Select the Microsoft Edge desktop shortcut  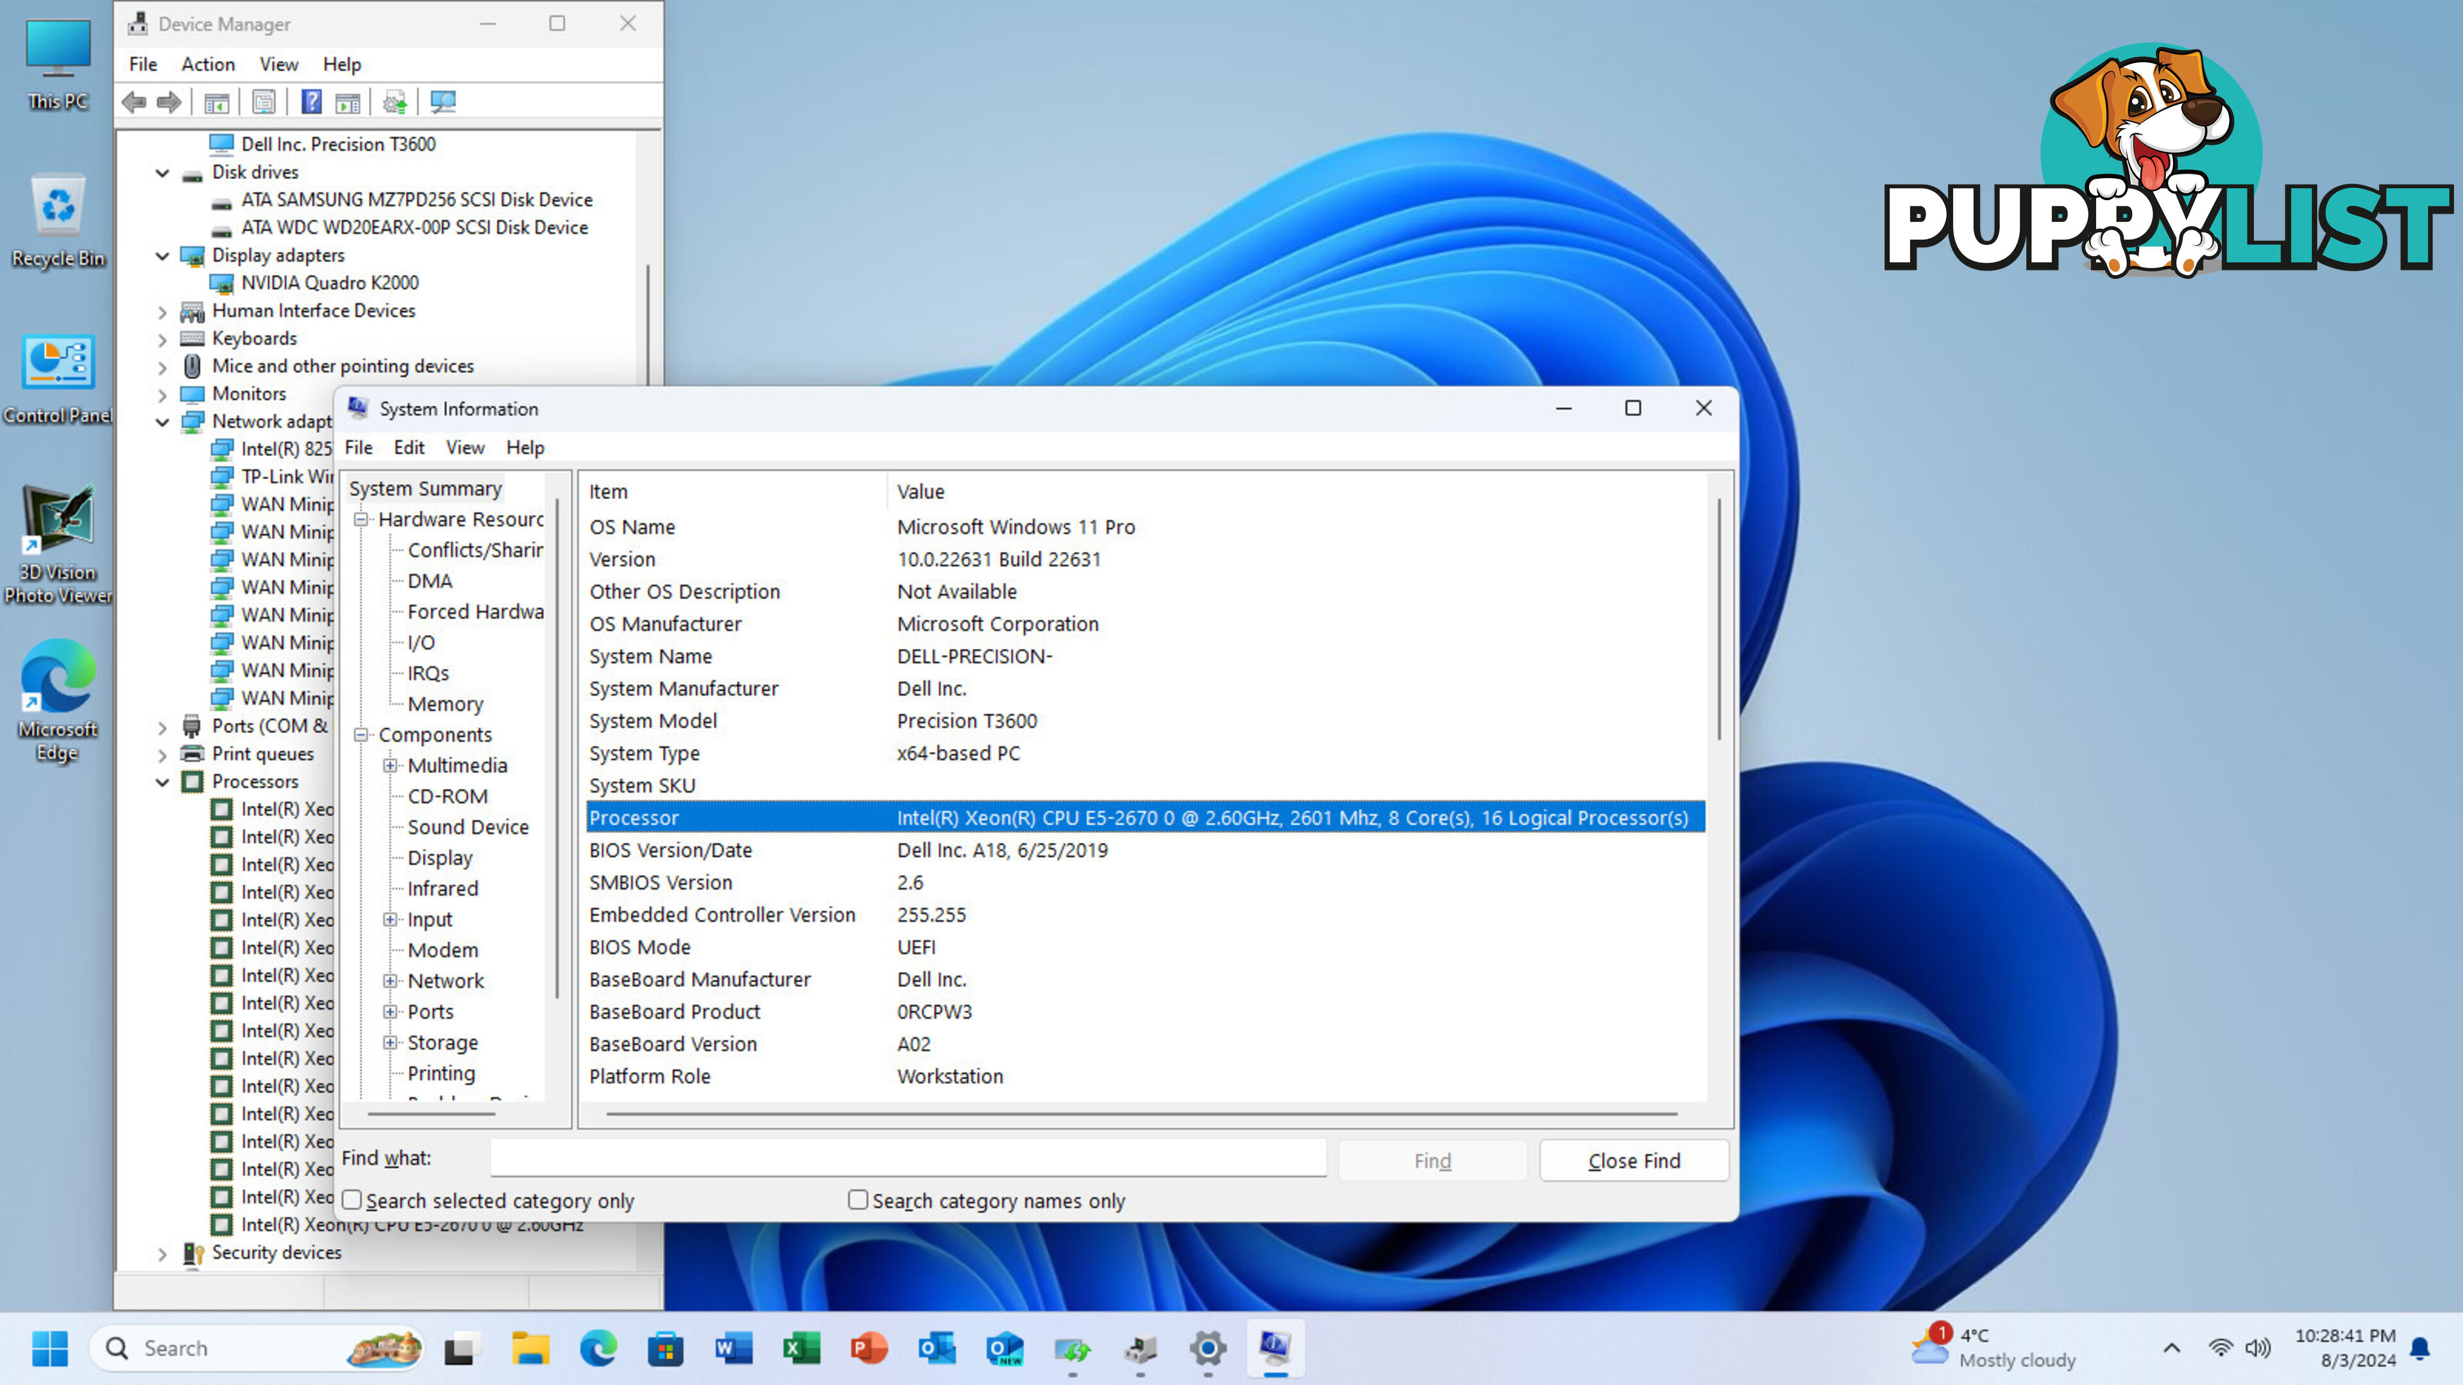(57, 701)
